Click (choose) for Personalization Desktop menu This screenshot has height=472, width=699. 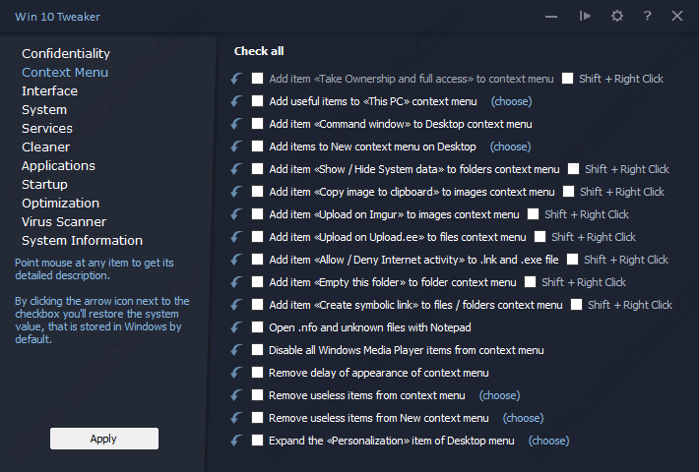(x=548, y=441)
